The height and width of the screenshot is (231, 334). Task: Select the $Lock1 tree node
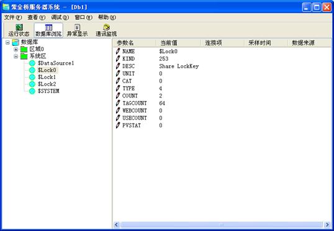[47, 77]
